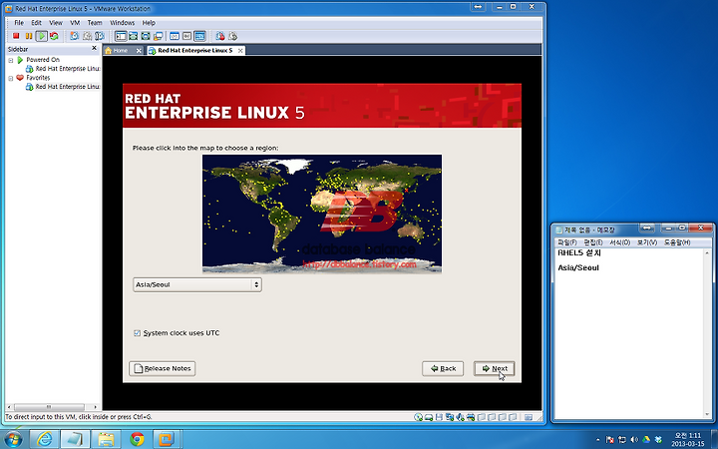Open the Asia/Seoul timezone dropdown
718x449 pixels.
point(197,284)
